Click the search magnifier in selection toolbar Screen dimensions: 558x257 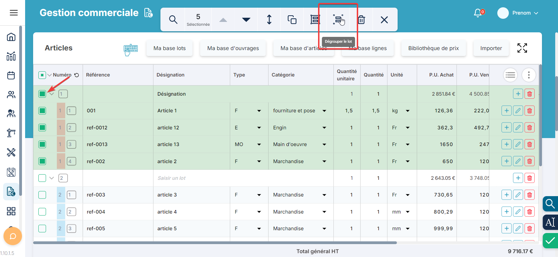[x=173, y=20]
